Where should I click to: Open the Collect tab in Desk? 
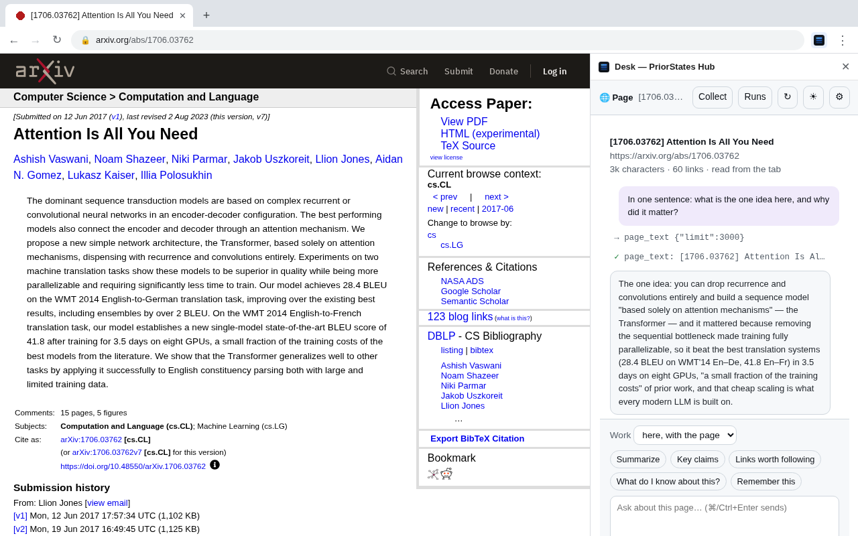click(x=713, y=97)
